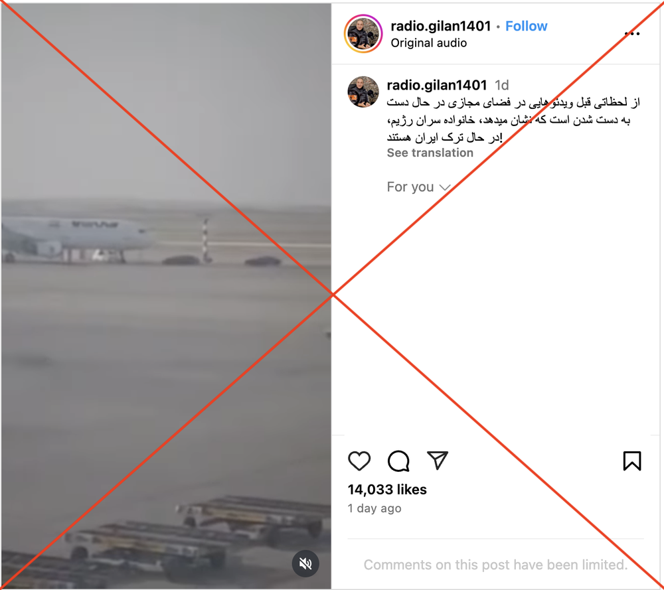This screenshot has height=590, width=664.
Task: Open comments with speech bubble icon
Action: pyautogui.click(x=398, y=461)
